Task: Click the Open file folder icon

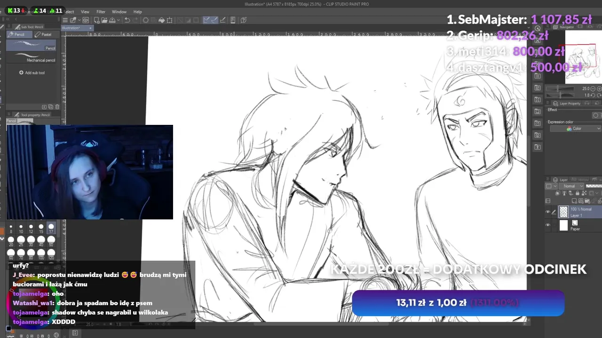Action: [103, 20]
